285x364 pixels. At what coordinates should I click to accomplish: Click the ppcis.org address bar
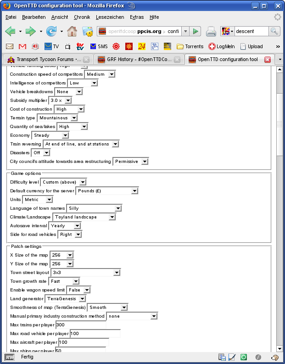tap(140, 31)
